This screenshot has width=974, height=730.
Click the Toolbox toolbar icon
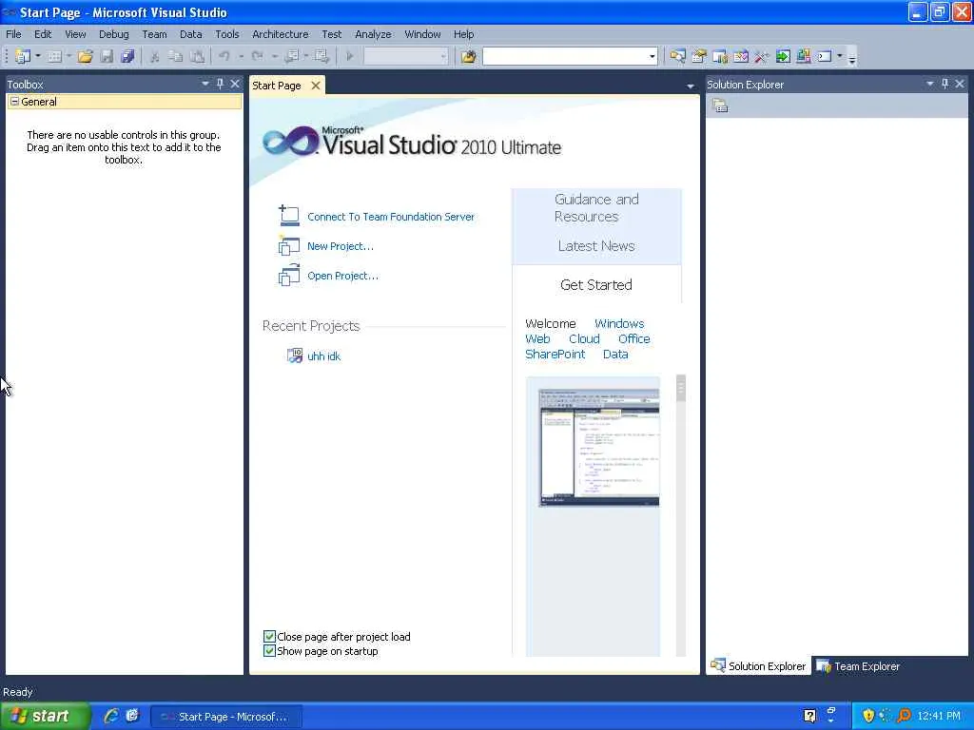click(762, 56)
